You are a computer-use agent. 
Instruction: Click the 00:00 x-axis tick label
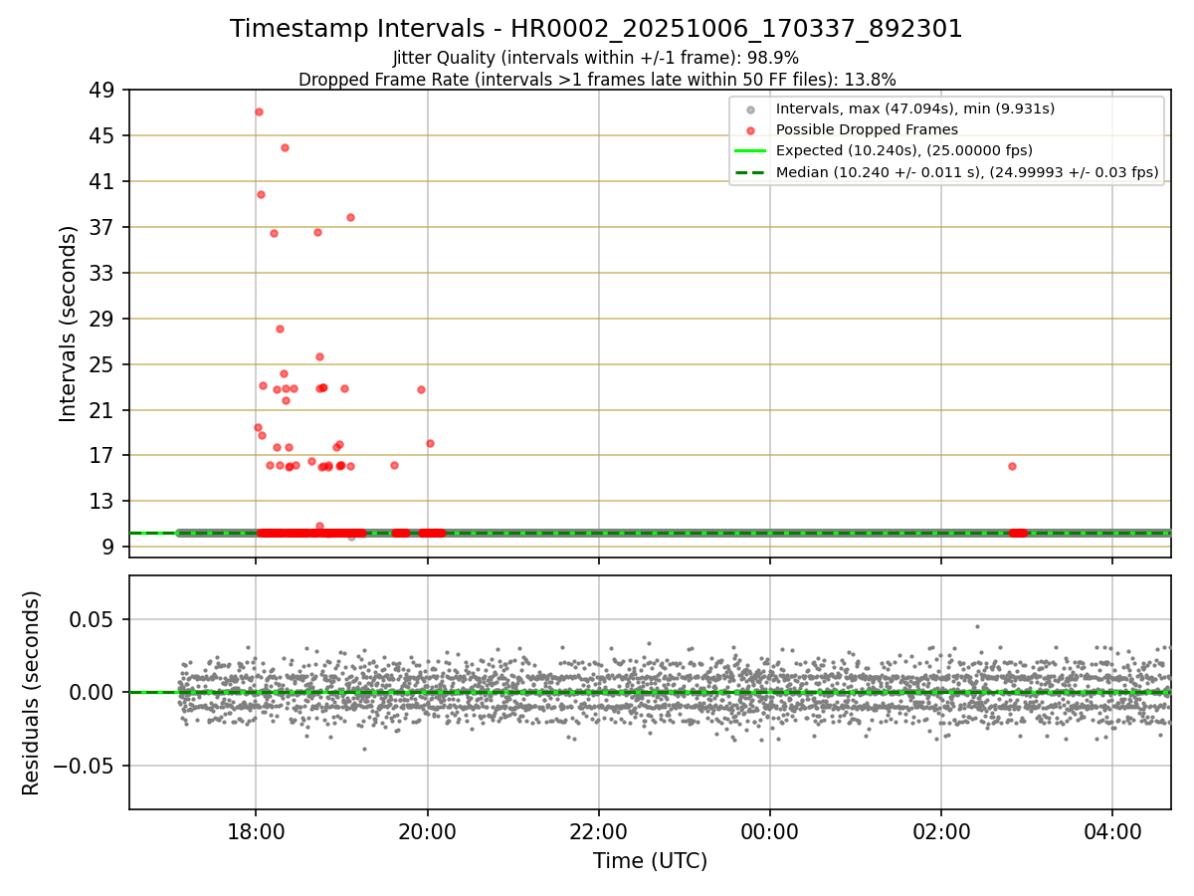pyautogui.click(x=769, y=831)
